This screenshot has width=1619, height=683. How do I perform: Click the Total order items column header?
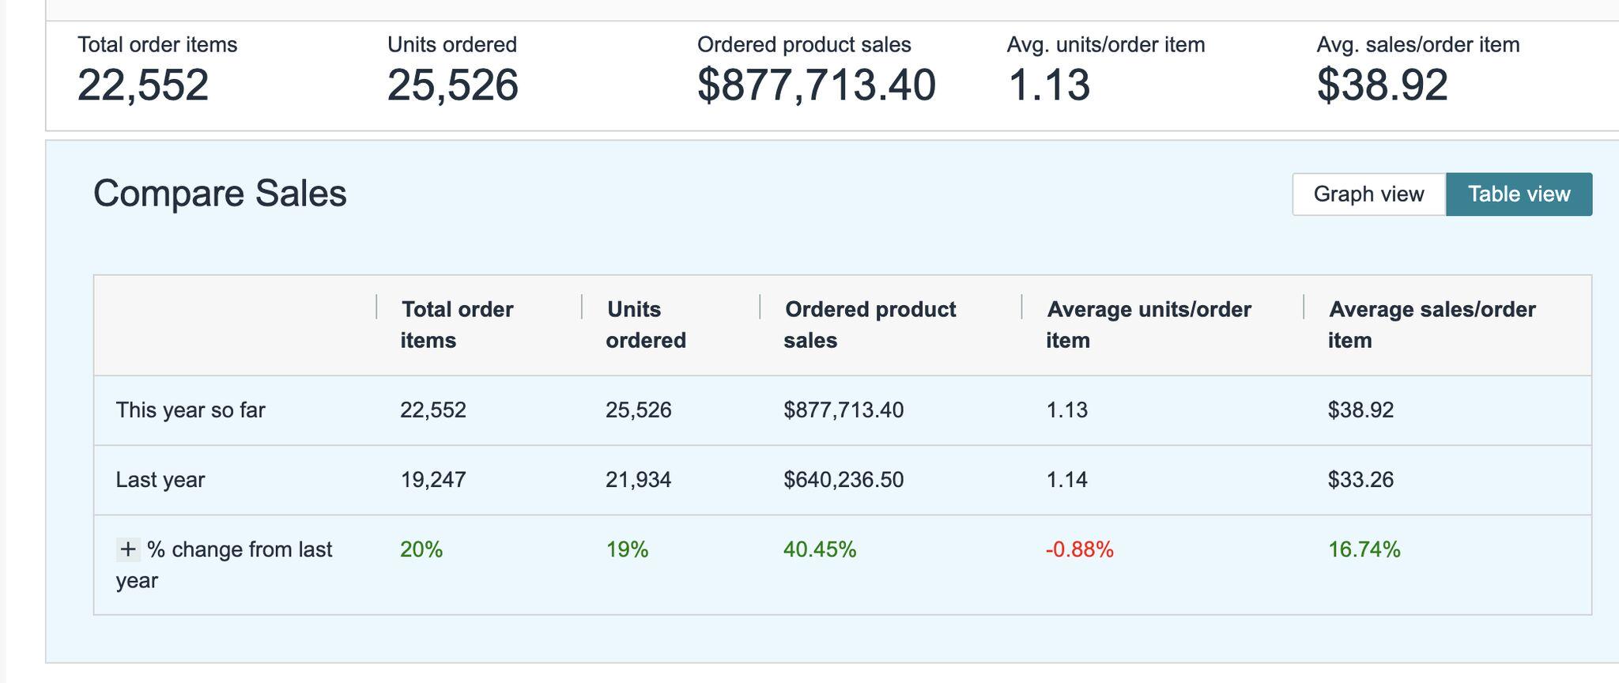click(456, 325)
